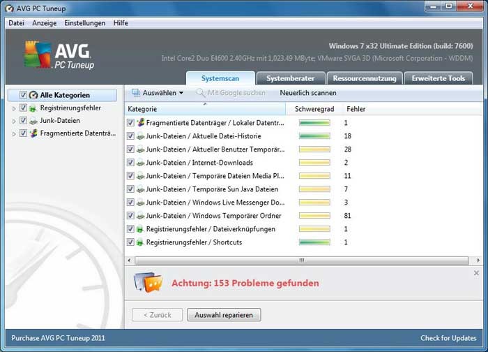Click icon of Dateiverknüpfungen row

click(x=140, y=229)
